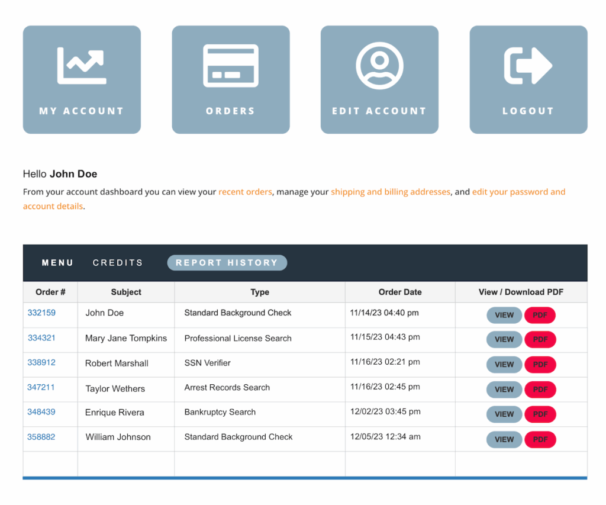Screen dimensions: 606x505
Task: Click the Menu label in table header bar
Action: pos(57,263)
